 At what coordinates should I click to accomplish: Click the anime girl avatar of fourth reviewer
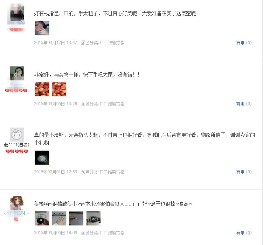17,203
